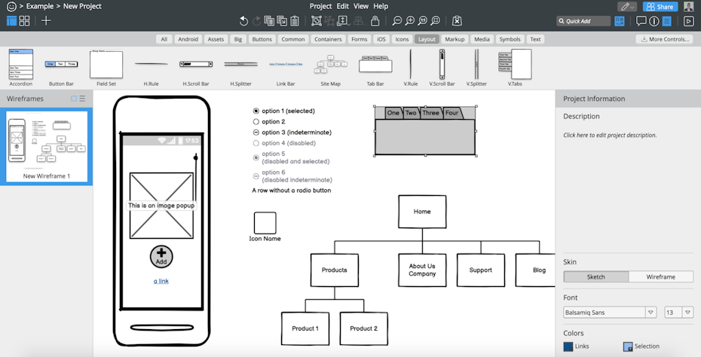The image size is (701, 357).
Task: Select the Wireframe skin option
Action: 660,277
